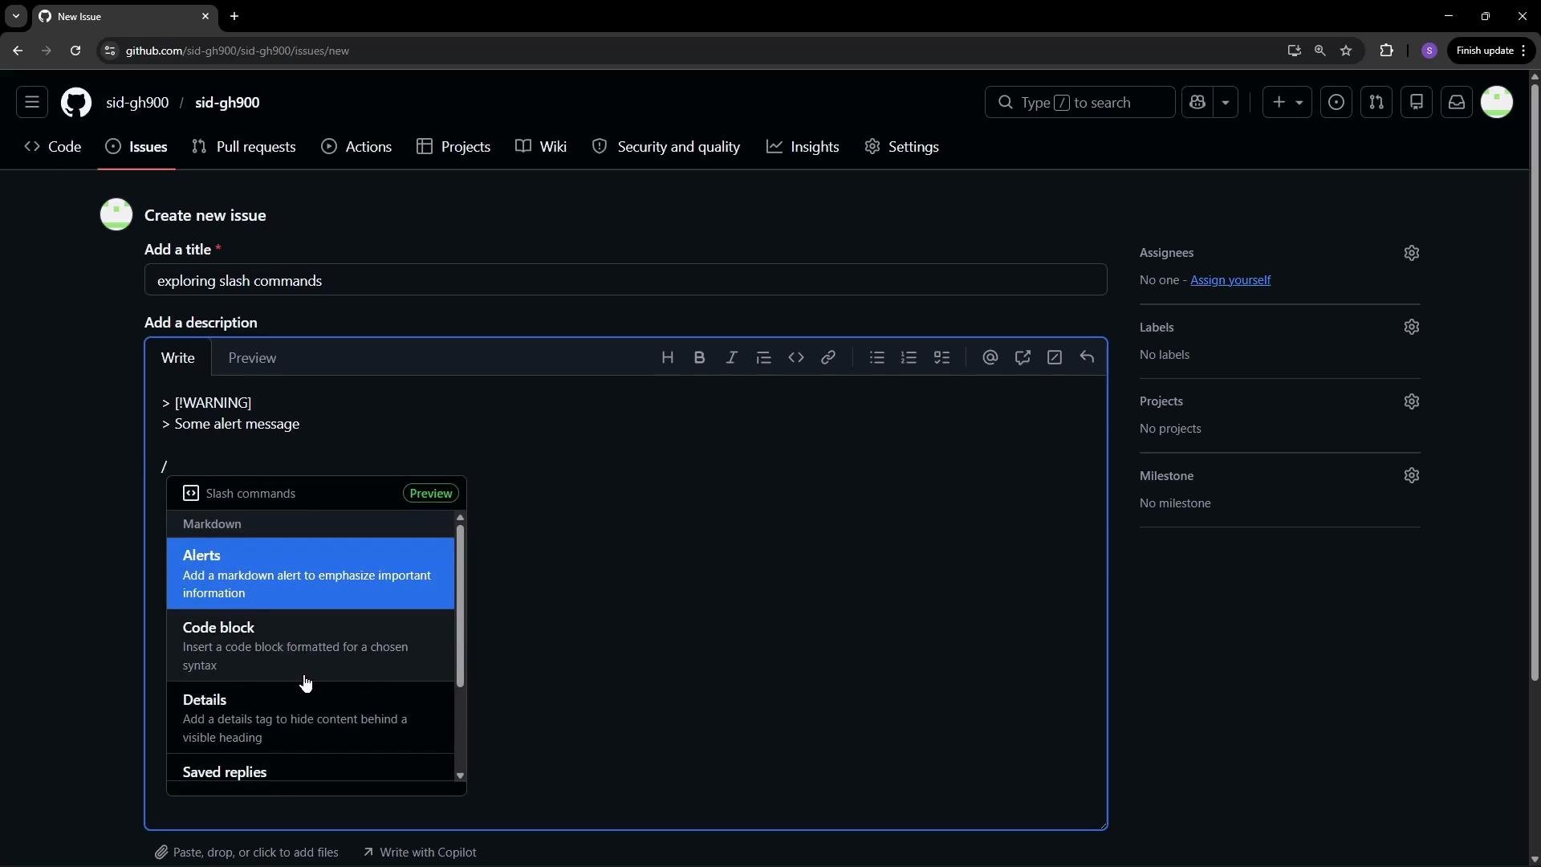
Task: Click the 'Assign yourself' link
Action: click(x=1230, y=280)
